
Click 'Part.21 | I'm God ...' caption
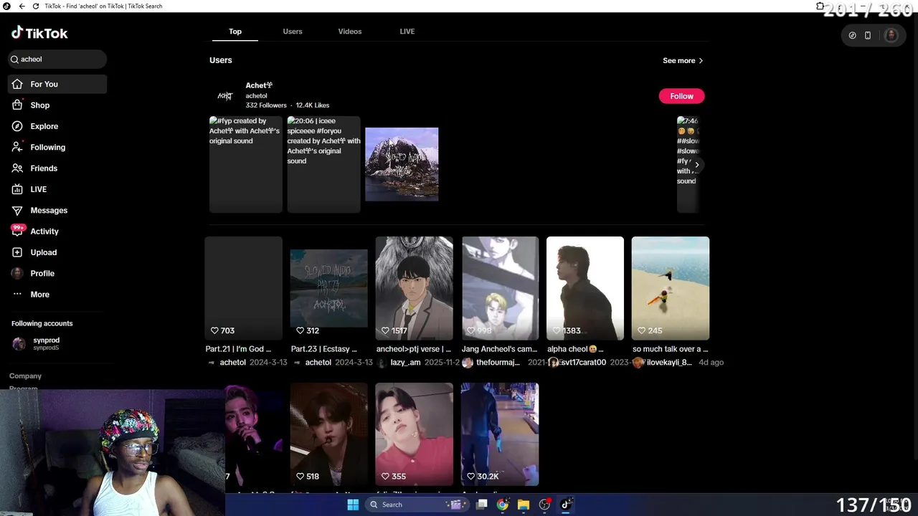[238, 349]
